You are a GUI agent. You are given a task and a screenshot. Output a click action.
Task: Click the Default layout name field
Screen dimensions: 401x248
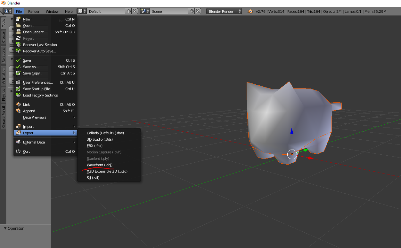[106, 11]
